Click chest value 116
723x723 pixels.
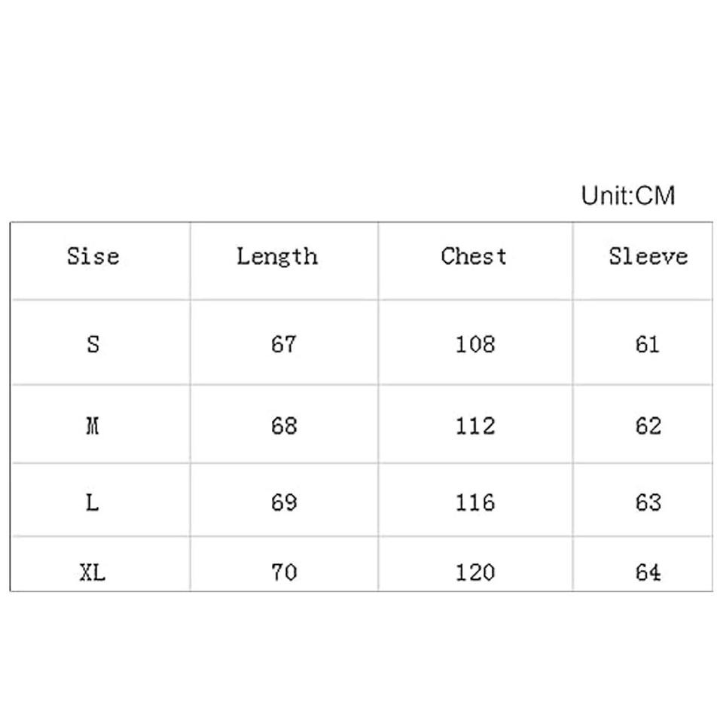(x=475, y=502)
